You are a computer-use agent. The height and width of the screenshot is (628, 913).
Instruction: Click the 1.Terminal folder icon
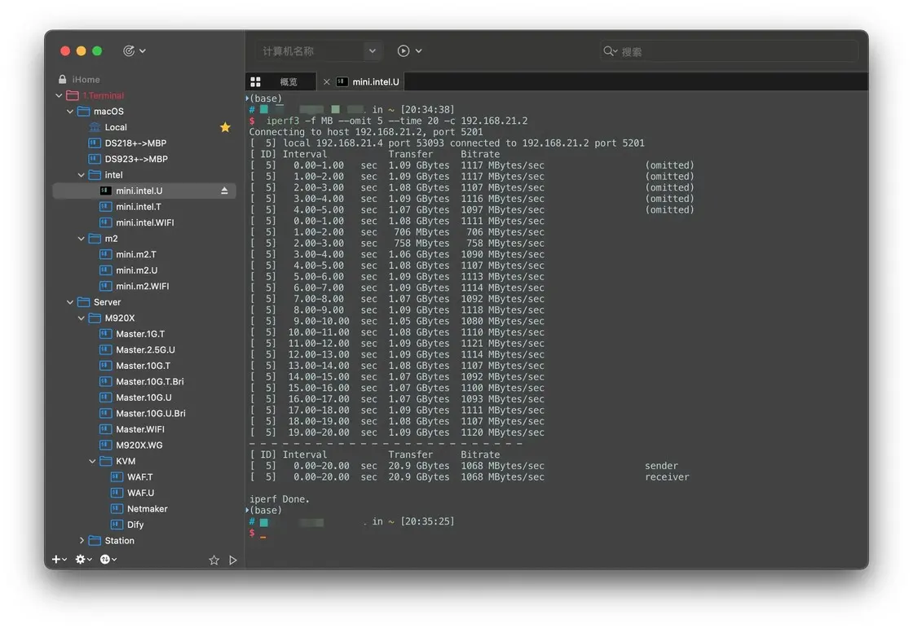click(73, 95)
